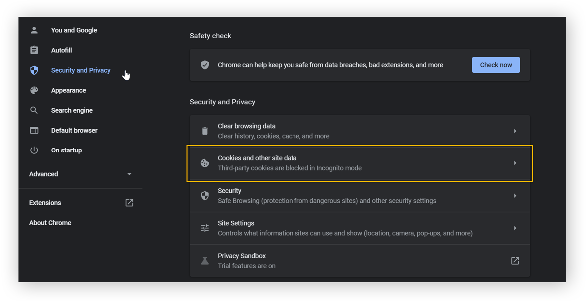
Task: Click the Privacy Sandbox flask icon
Action: point(205,261)
